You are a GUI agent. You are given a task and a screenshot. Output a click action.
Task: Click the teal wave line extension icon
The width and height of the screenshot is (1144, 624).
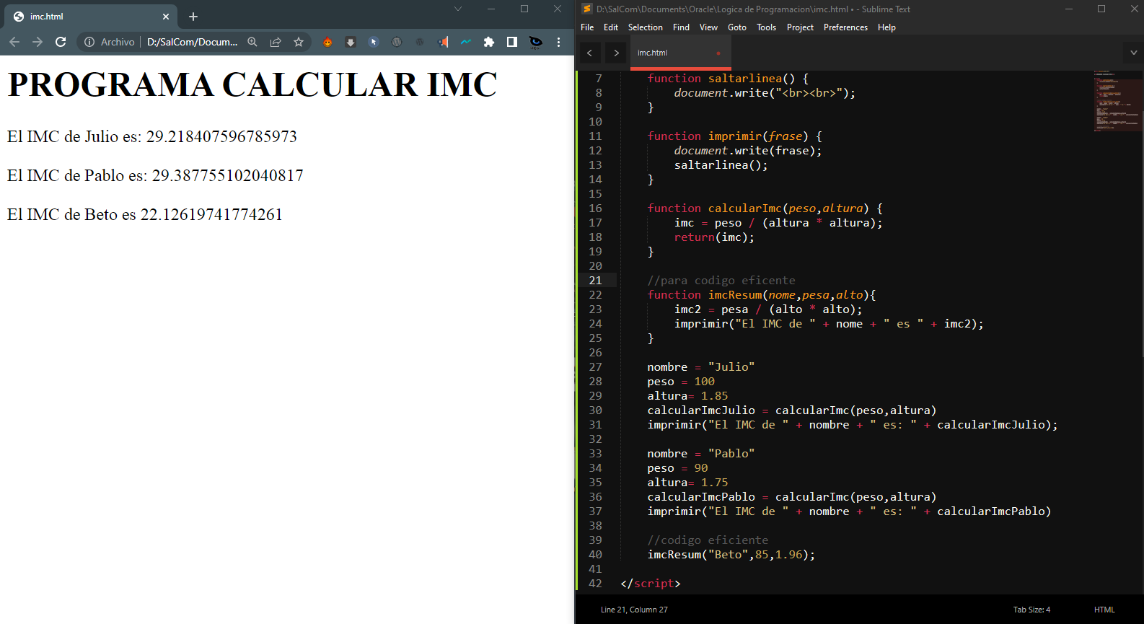click(466, 42)
